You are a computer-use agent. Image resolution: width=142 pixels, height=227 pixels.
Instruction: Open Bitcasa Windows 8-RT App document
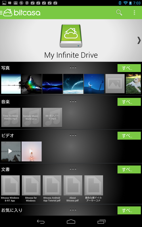tap(10, 189)
